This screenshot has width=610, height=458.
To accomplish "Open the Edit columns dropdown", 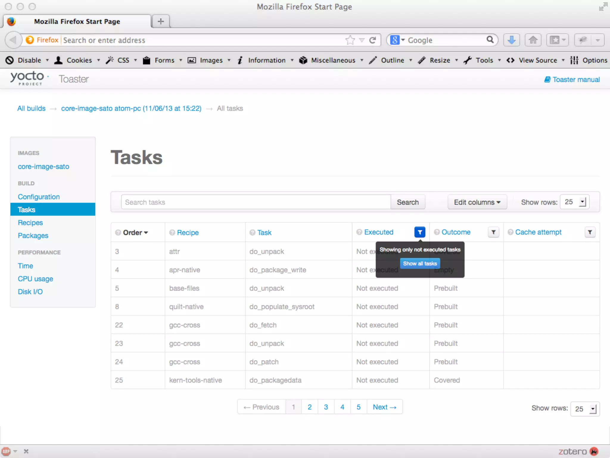I will [477, 202].
